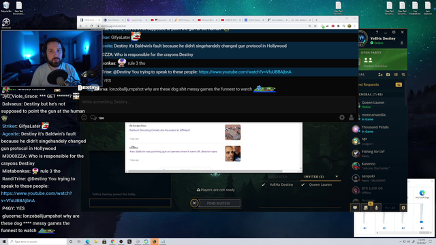Open Baldwin article thumbnail of building
Viewport: 436px width, 245px height.
(x=233, y=132)
